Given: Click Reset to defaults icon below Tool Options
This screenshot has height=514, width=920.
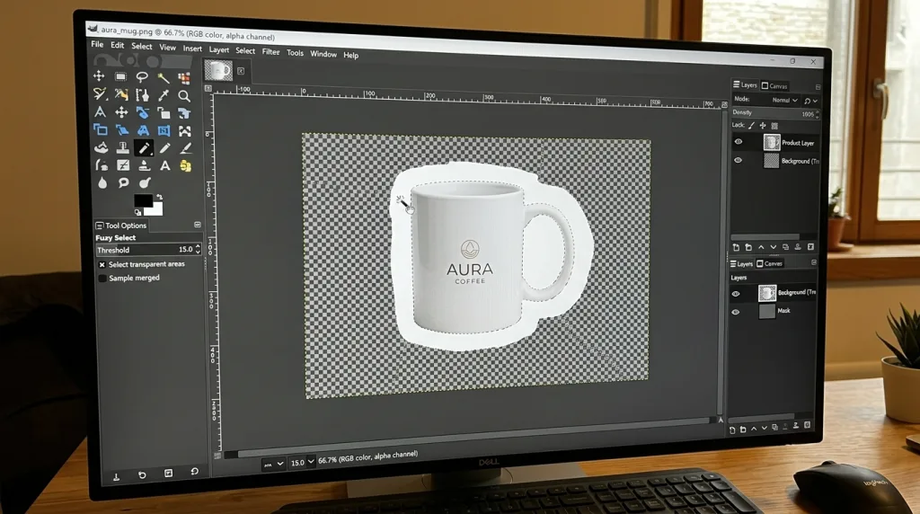Looking at the screenshot, I should coord(195,471).
